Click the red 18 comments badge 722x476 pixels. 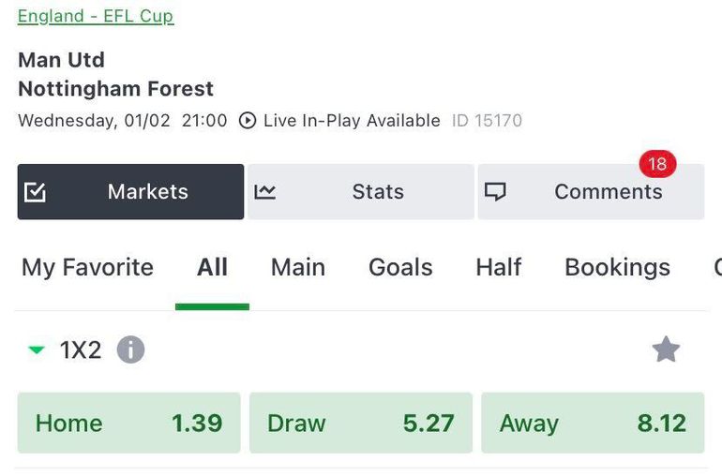657,165
